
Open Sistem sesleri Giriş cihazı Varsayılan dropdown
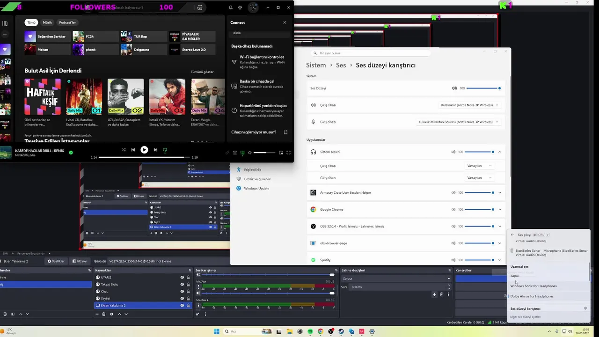tap(479, 178)
